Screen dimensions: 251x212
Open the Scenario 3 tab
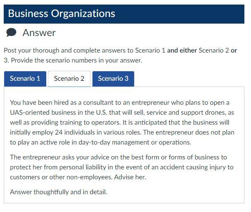coord(113,78)
